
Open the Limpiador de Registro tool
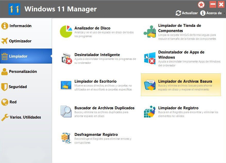[x=181, y=112]
